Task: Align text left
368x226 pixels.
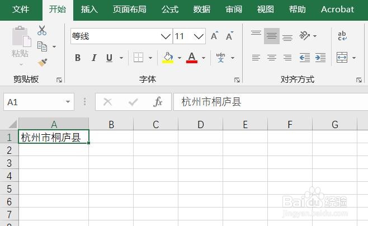Action: click(256, 58)
